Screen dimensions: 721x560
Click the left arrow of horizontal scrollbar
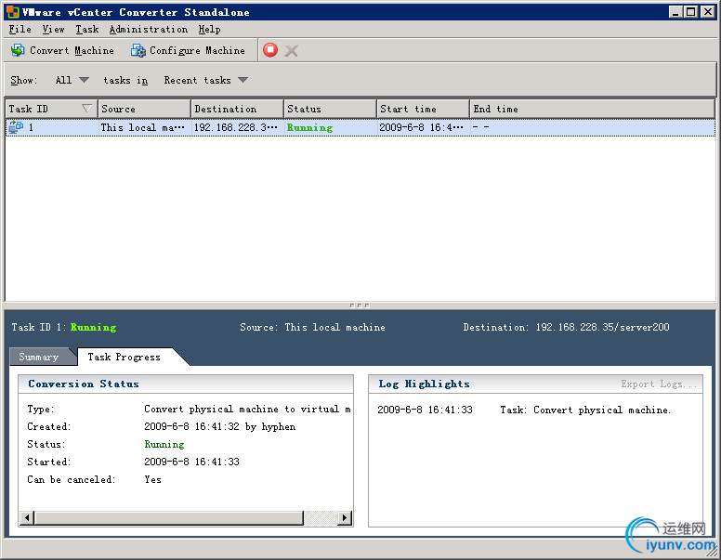pos(27,517)
